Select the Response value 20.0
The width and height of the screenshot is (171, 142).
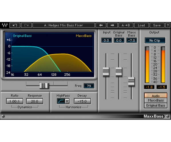tap(35, 101)
